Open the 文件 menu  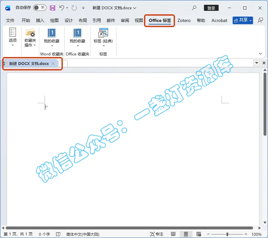[10, 20]
